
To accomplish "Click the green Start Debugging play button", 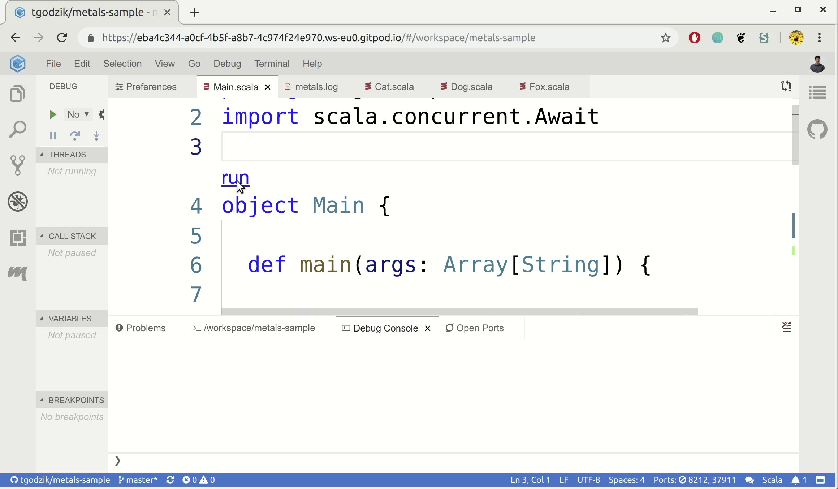I will pos(53,114).
